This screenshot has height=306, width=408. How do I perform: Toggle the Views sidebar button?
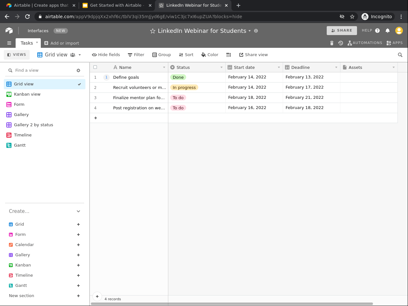[x=17, y=55]
